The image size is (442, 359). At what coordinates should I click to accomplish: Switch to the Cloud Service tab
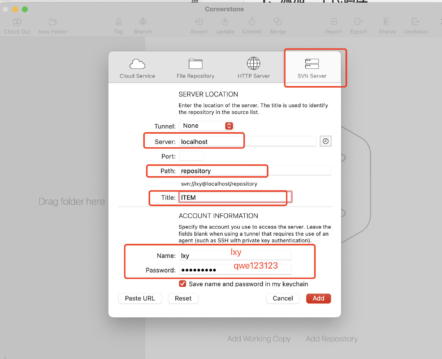(137, 68)
